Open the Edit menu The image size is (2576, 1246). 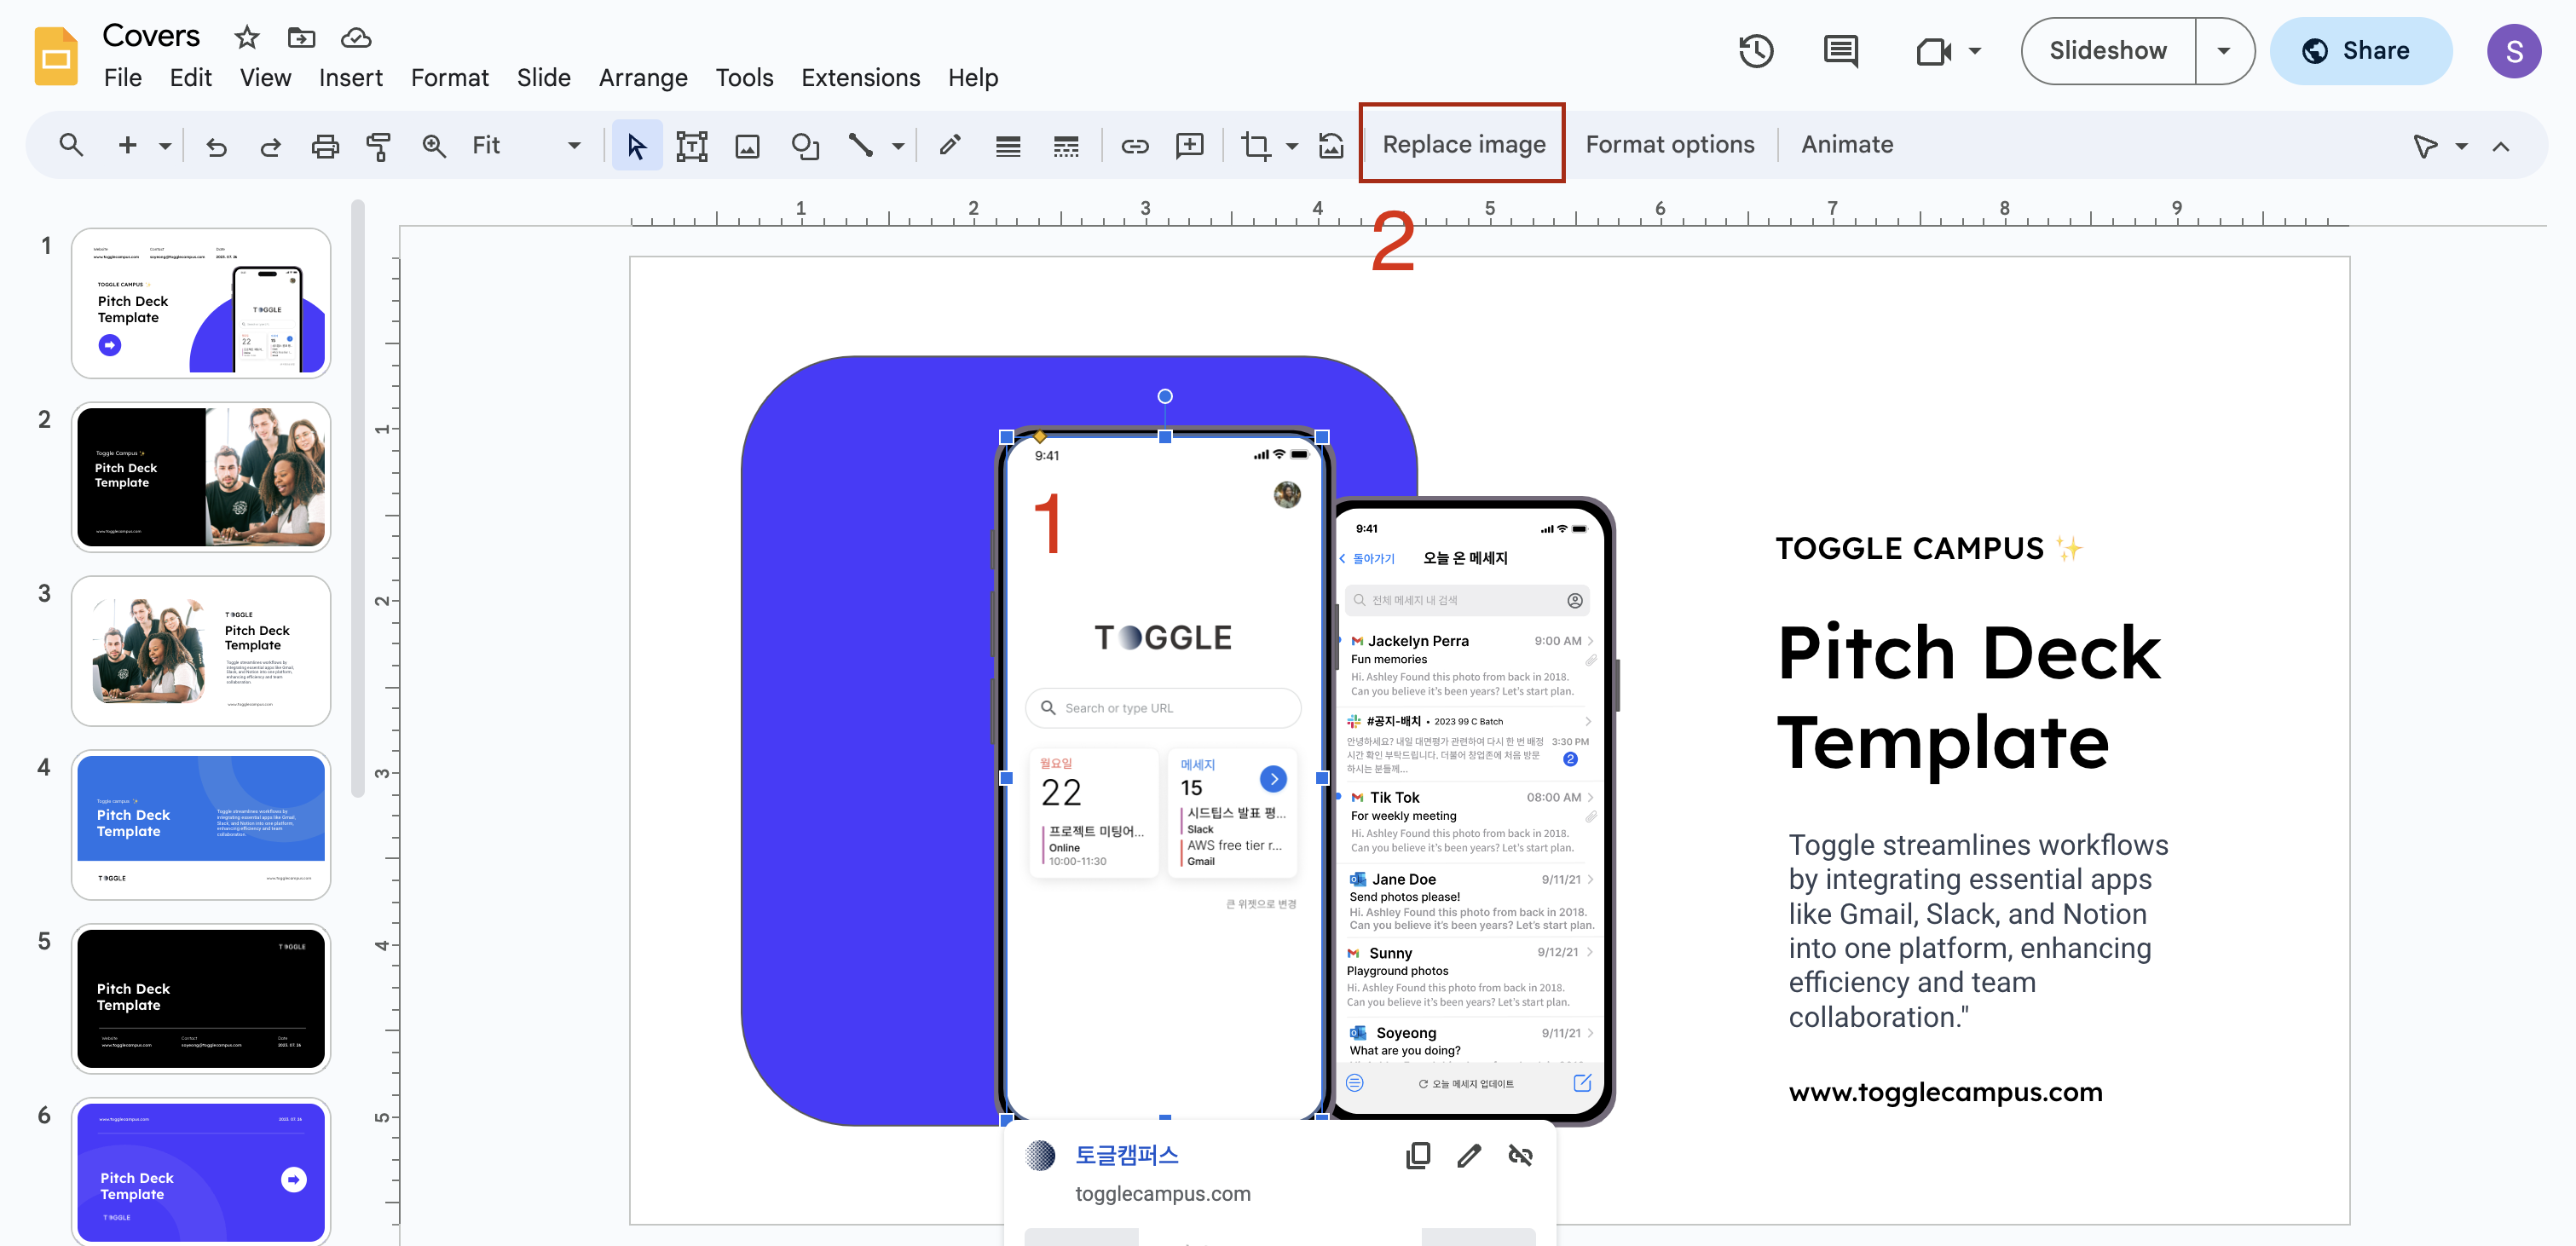point(190,78)
